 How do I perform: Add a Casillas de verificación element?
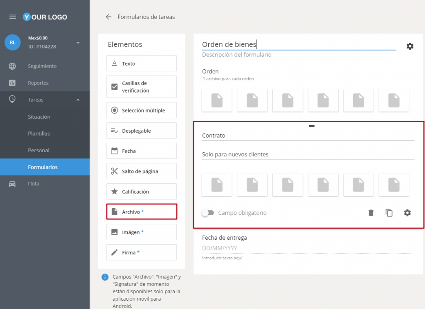pos(142,87)
